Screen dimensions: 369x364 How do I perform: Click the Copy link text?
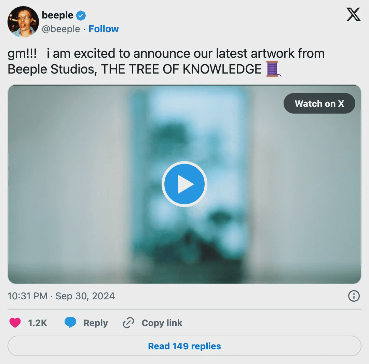coord(162,323)
